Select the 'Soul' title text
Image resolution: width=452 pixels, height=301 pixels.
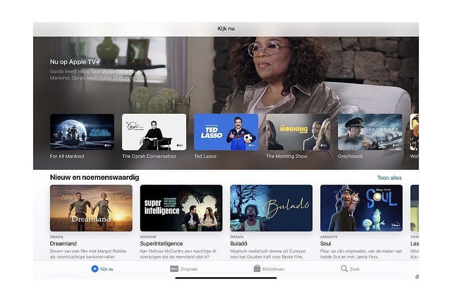point(326,243)
